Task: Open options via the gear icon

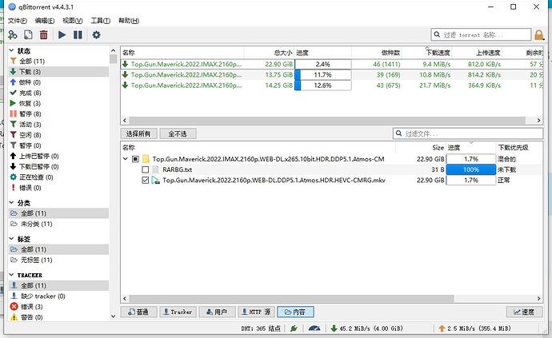Action: click(96, 35)
